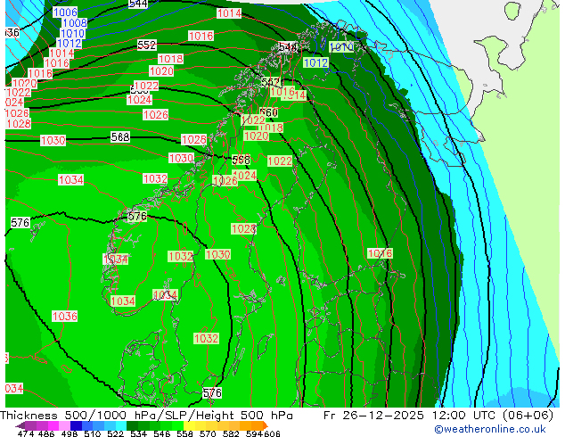Click the 552 label beside red 1018

(x=147, y=45)
